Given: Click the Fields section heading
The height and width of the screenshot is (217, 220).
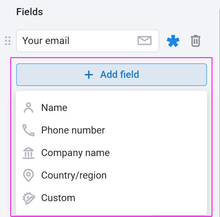Looking at the screenshot, I should 30,12.
